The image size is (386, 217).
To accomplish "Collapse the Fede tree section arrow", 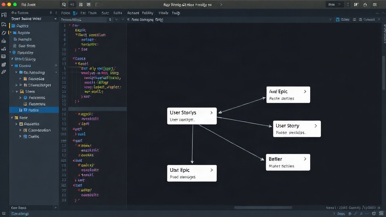I will pyautogui.click(x=12, y=118).
